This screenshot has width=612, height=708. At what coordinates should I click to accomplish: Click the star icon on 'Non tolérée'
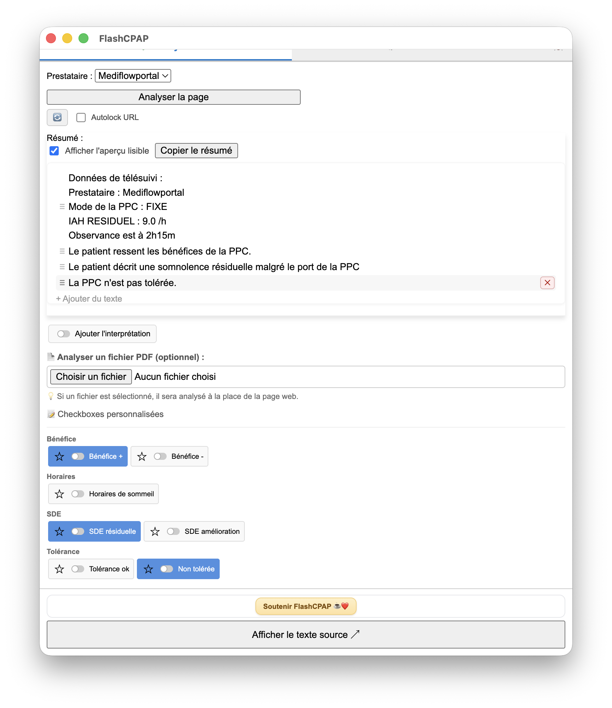click(149, 569)
